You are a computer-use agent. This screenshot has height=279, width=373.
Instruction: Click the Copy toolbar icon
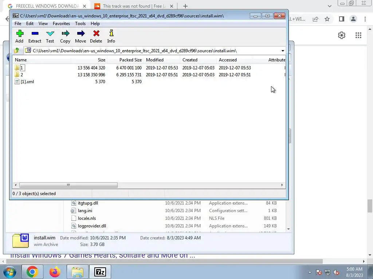click(65, 36)
